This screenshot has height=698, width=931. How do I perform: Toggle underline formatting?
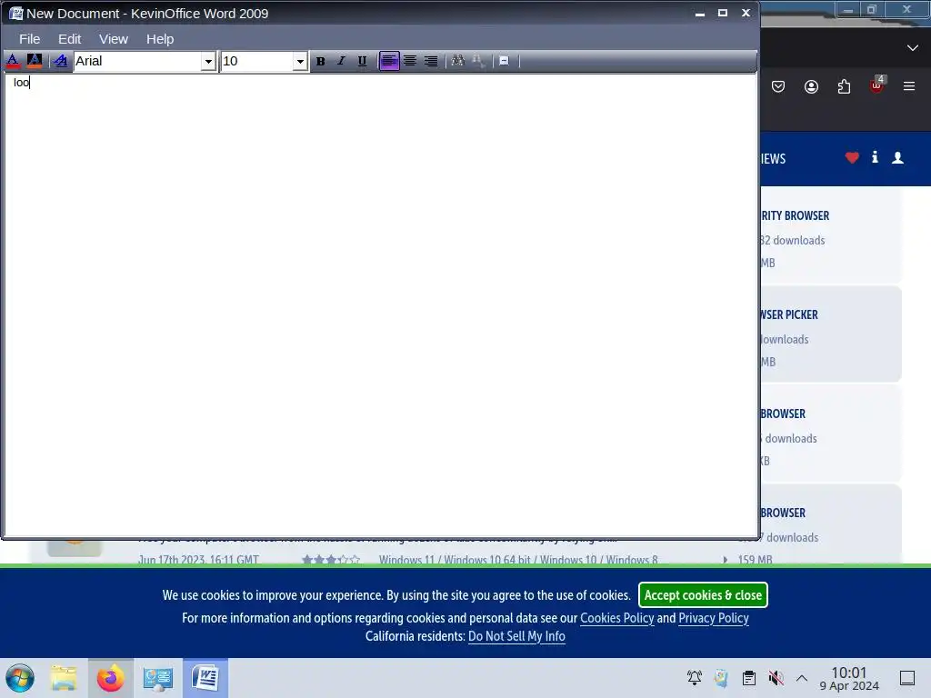tap(362, 61)
